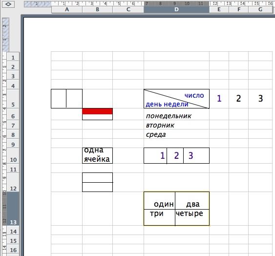This screenshot has width=275, height=256.
Task: Select the cell containing 'одна ячейка'
Action: click(x=97, y=156)
